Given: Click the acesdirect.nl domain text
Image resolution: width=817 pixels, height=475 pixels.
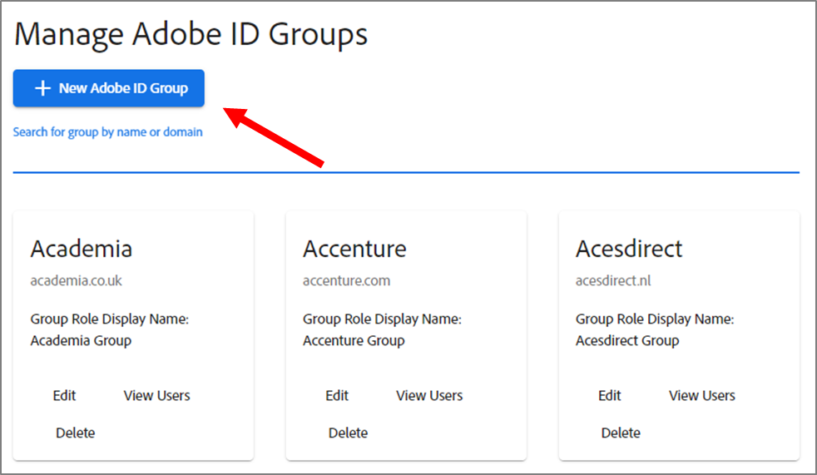Looking at the screenshot, I should click(613, 280).
